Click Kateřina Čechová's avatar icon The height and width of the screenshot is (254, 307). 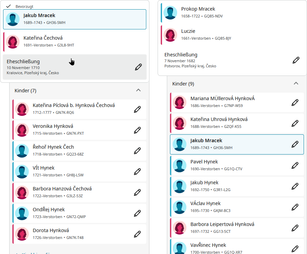coord(13,42)
